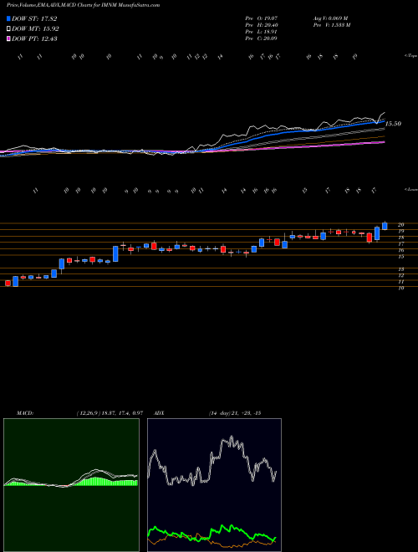Click the 15 price axis label
418x552 pixels.
[400, 257]
